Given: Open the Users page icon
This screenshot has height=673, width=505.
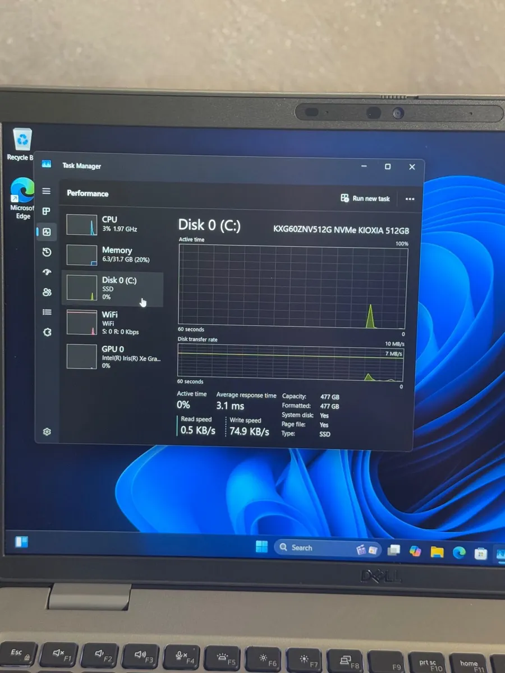Looking at the screenshot, I should tap(47, 292).
